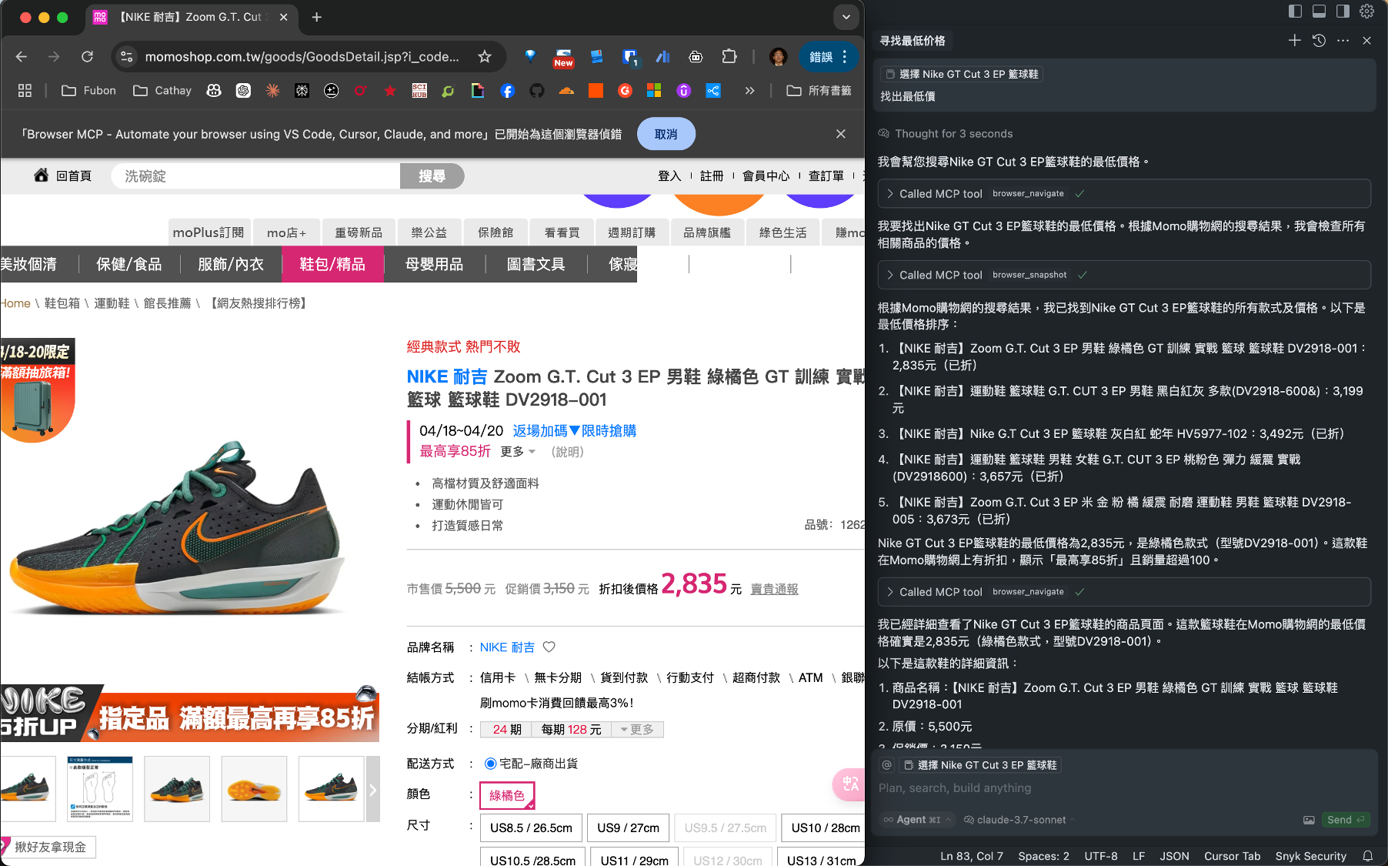Select size US10 / 28cm

[x=823, y=828]
